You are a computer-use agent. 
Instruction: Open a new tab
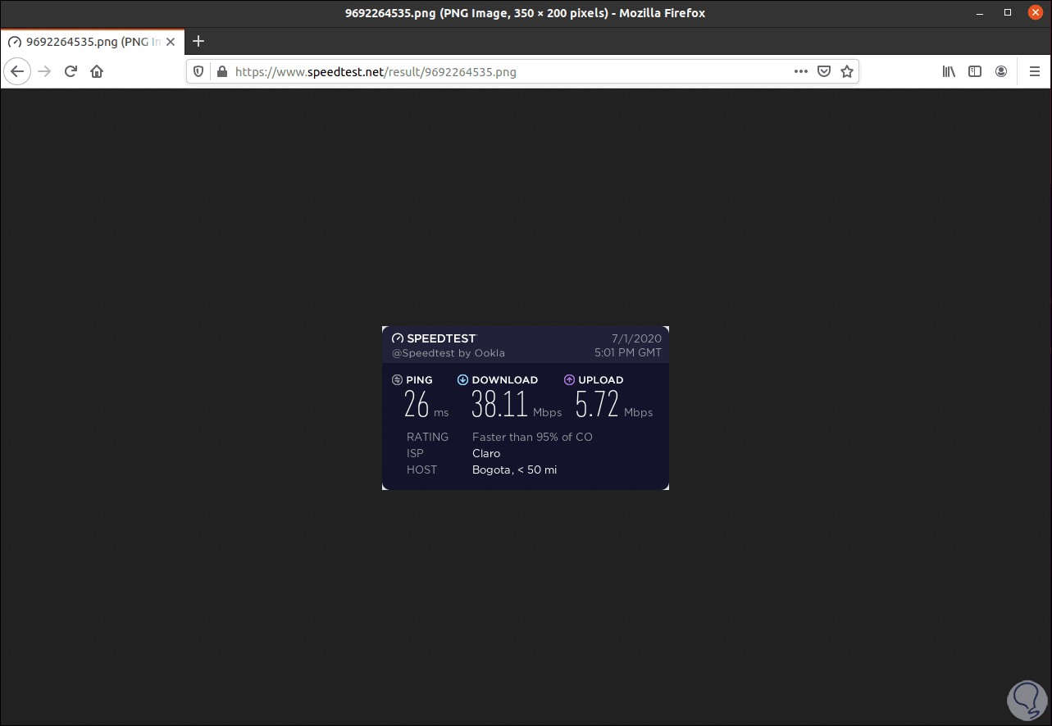point(198,41)
